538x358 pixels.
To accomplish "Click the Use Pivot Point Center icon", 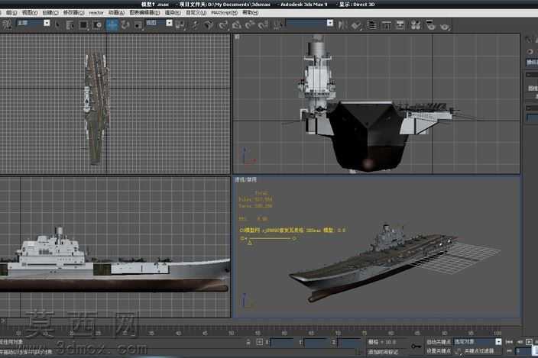I will click(x=180, y=24).
